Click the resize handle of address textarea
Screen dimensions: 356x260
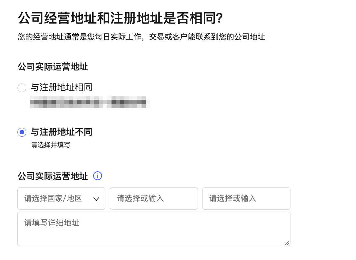pyautogui.click(x=287, y=243)
